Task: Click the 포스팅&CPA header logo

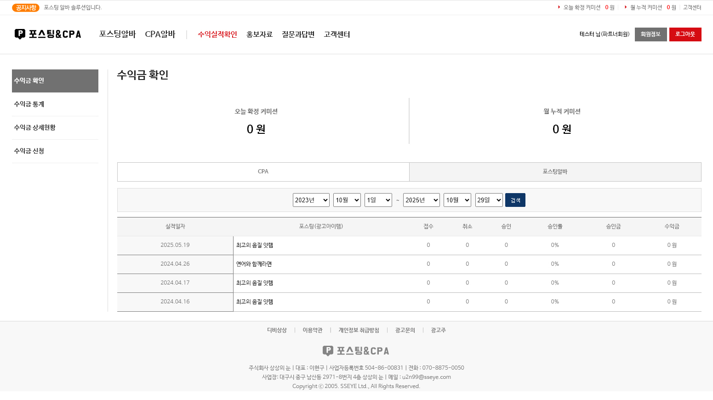Action: pos(48,34)
